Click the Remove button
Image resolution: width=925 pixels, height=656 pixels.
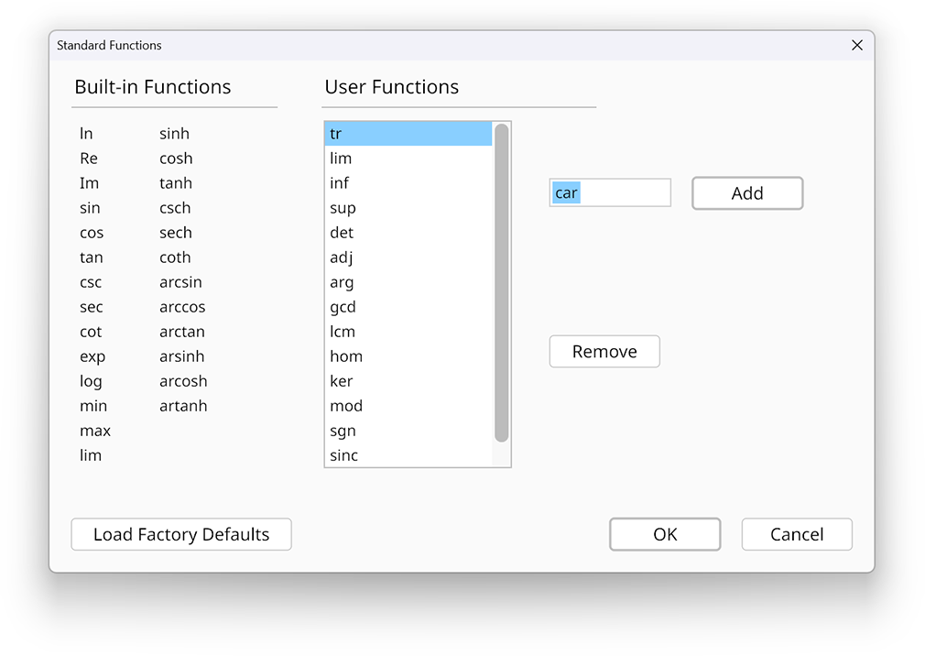point(604,351)
